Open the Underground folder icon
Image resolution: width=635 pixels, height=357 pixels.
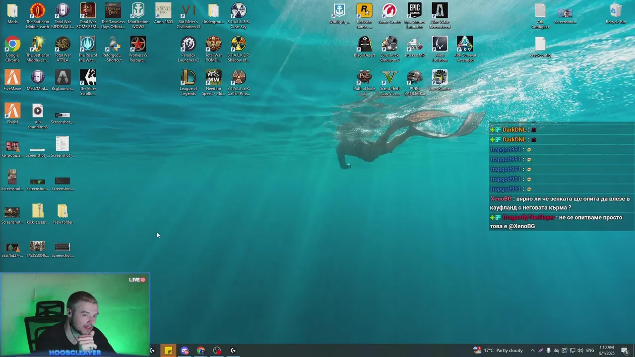(213, 14)
